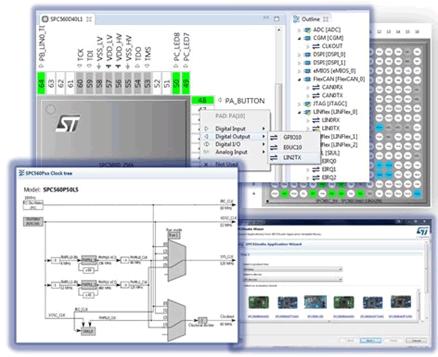
Task: Select pin 48 PA_BUTTON
Action: point(202,100)
